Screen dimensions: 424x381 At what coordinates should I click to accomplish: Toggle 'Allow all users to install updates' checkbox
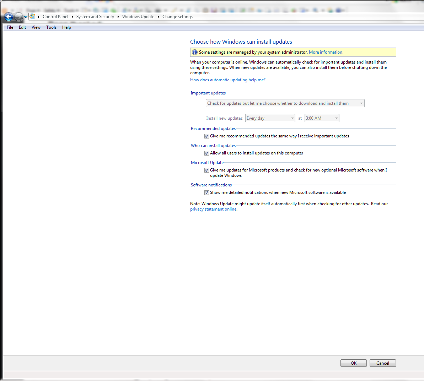(206, 153)
